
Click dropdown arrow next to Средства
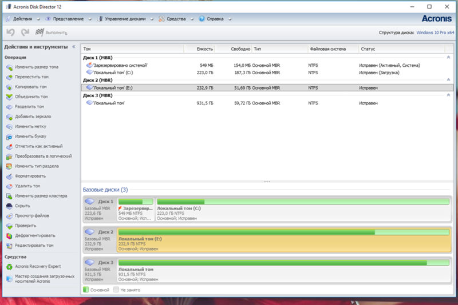(192, 19)
